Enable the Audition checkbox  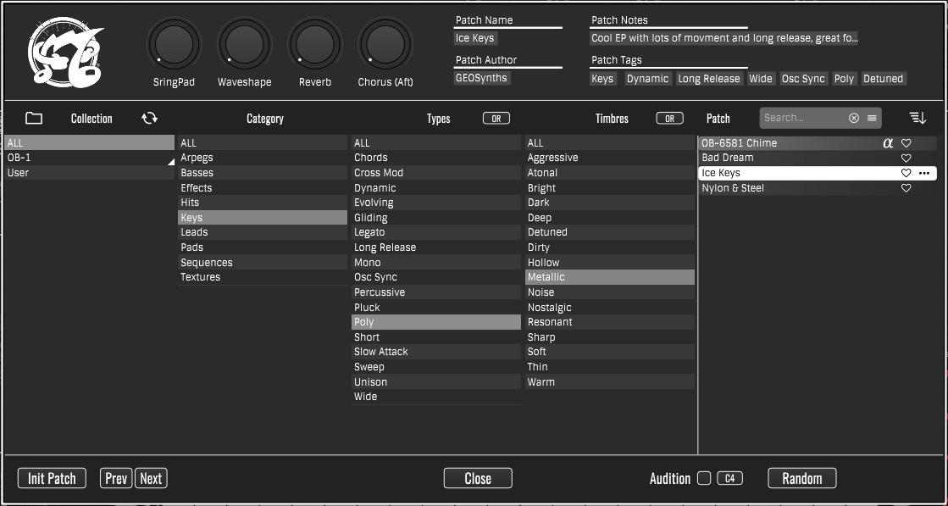point(704,479)
